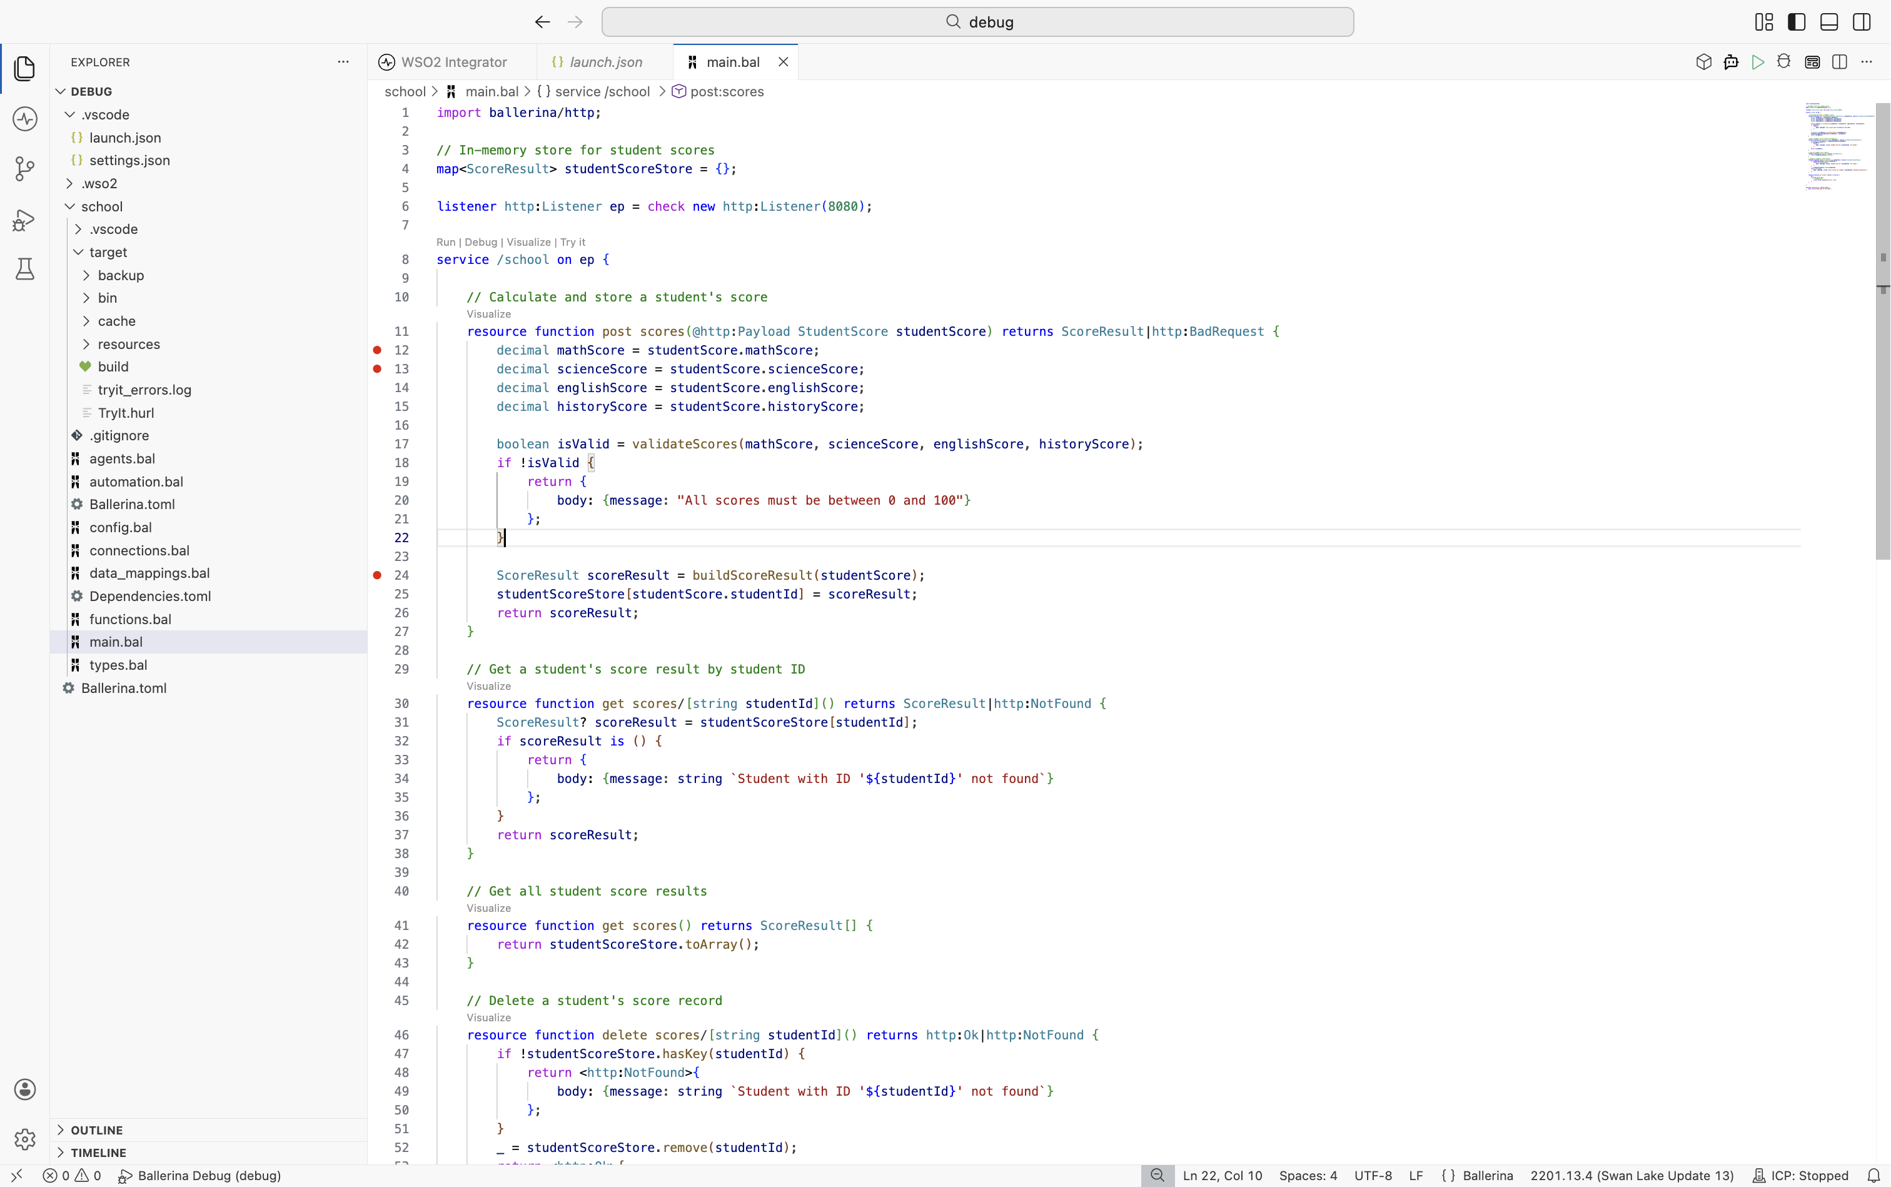Remove the breakpoint on line 12
The height and width of the screenshot is (1187, 1891).
point(378,350)
